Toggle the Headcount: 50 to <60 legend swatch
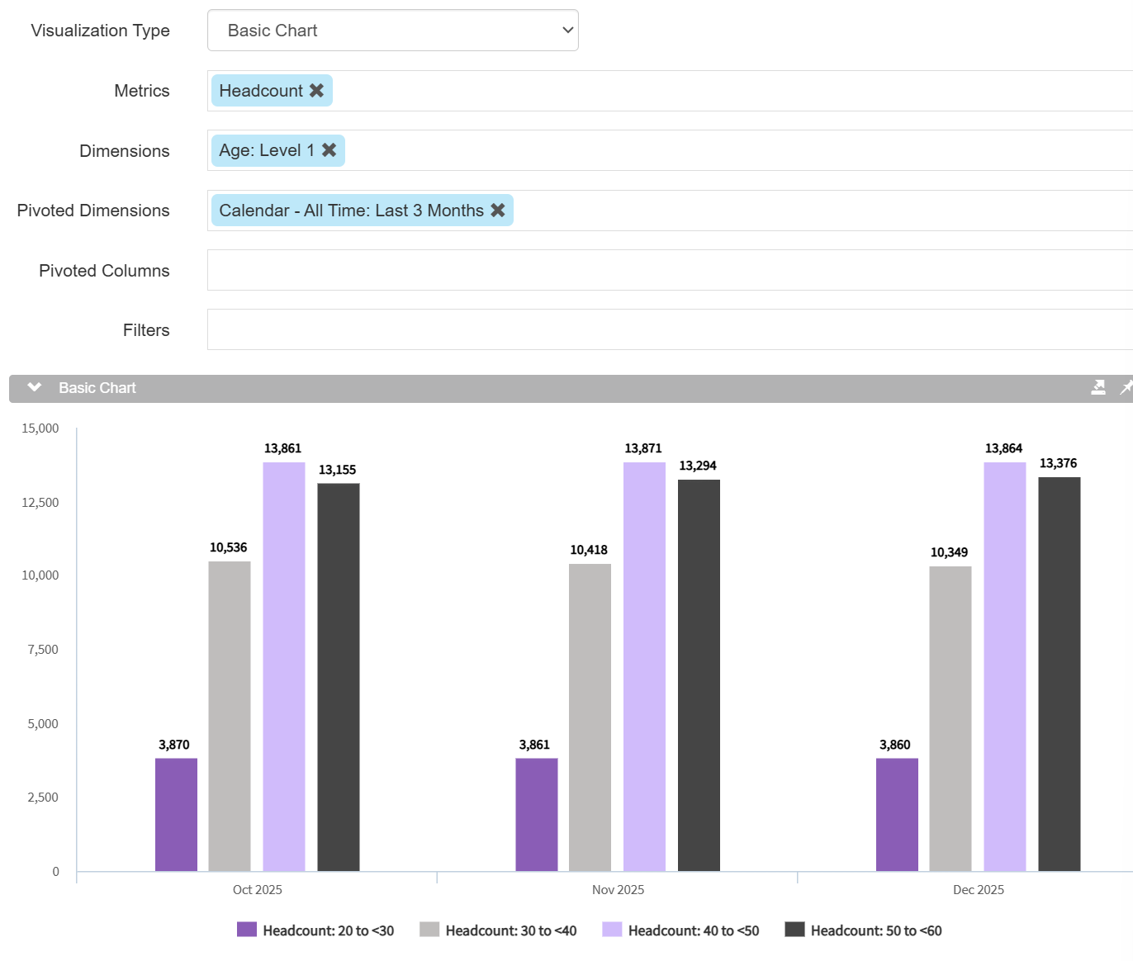The image size is (1133, 961). click(x=794, y=930)
